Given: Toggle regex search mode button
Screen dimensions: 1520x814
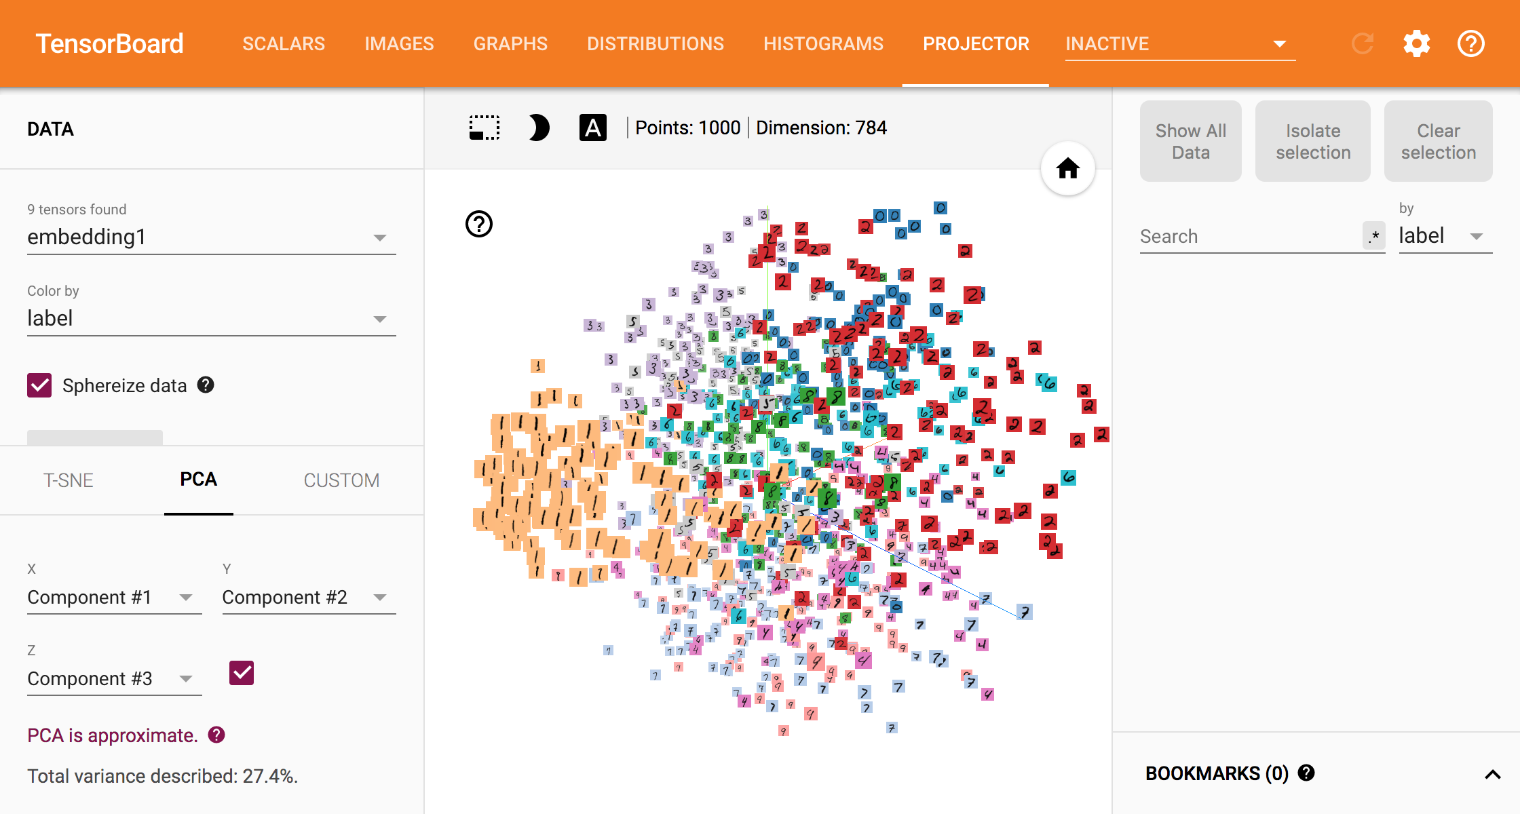Looking at the screenshot, I should pyautogui.click(x=1374, y=236).
